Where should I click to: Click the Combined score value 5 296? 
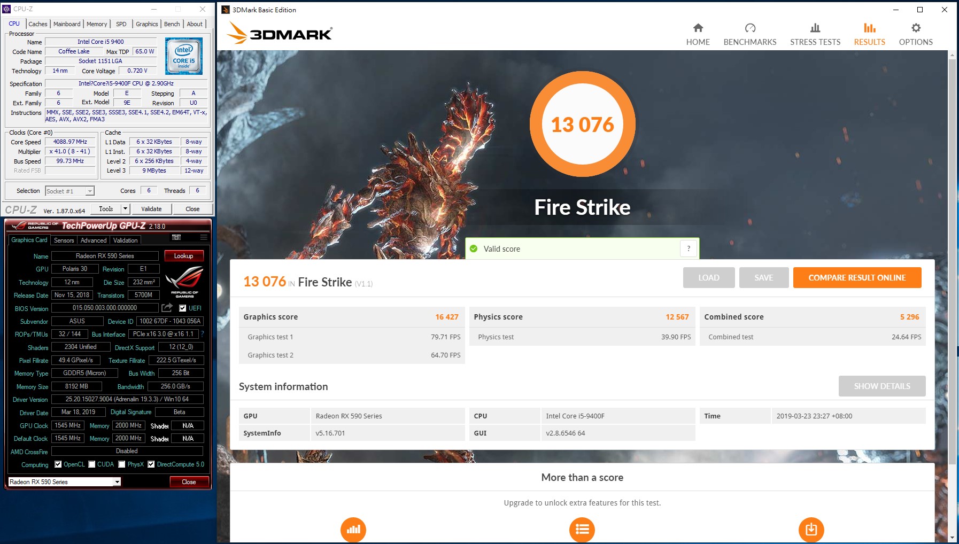pos(910,317)
